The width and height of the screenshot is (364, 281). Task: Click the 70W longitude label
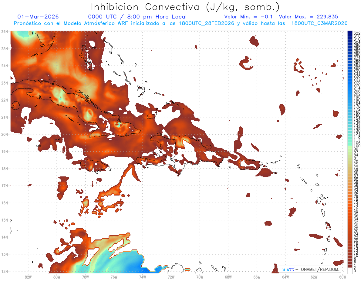[200, 277]
